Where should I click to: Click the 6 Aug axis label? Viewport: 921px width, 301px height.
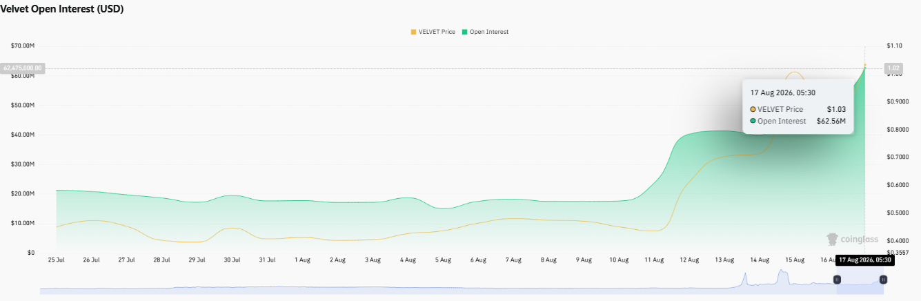point(478,260)
